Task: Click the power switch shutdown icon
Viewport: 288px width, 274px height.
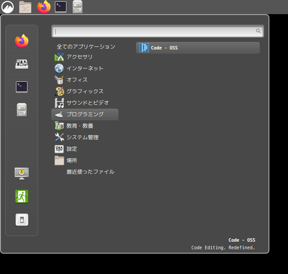Action: coord(22,220)
